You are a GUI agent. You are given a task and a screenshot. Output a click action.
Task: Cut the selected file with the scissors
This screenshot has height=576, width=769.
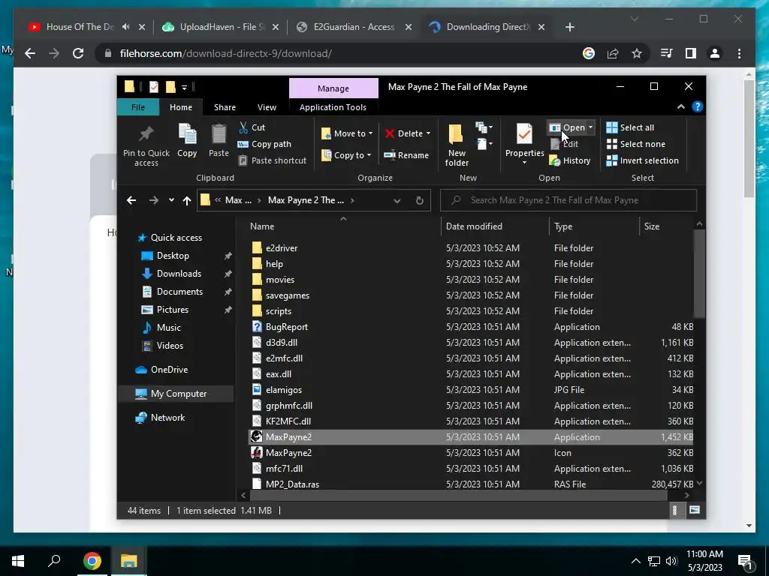252,127
